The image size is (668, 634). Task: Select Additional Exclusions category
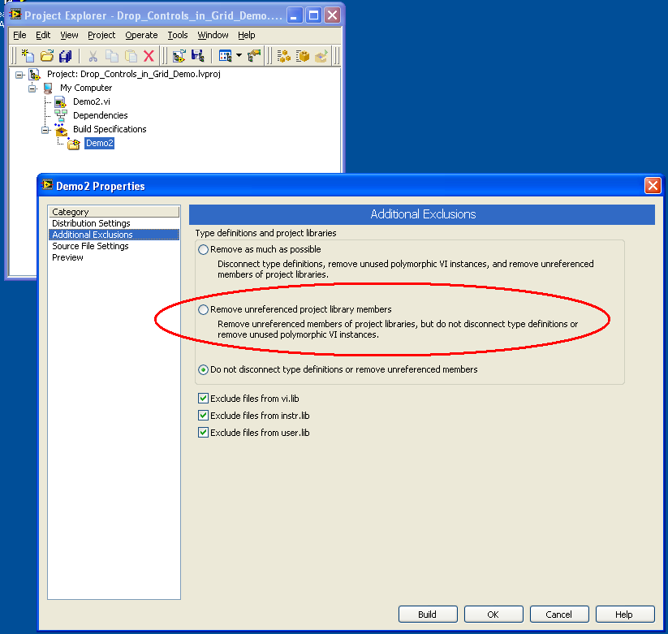point(114,235)
